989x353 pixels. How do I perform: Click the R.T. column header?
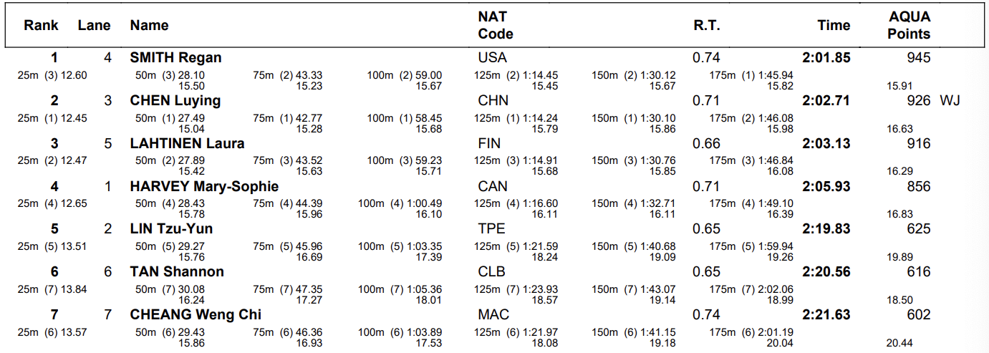pos(706,26)
